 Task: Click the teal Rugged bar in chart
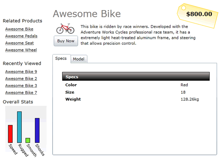click(x=19, y=127)
